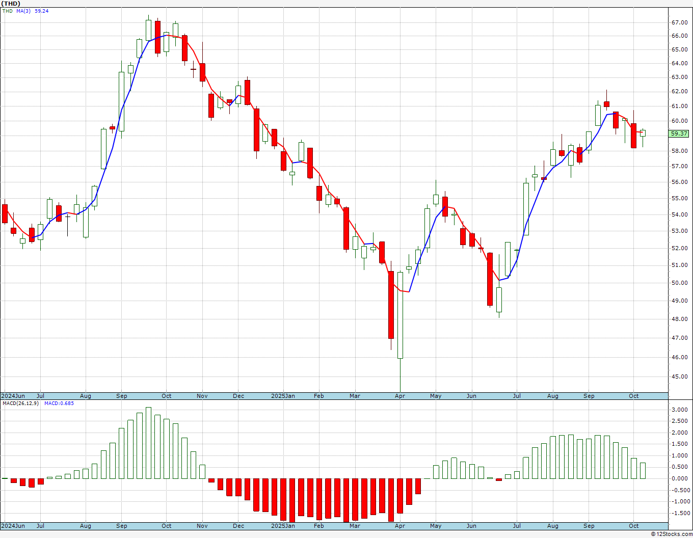Select May on the price chart date axis
Image resolution: width=693 pixels, height=538 pixels.
436,396
